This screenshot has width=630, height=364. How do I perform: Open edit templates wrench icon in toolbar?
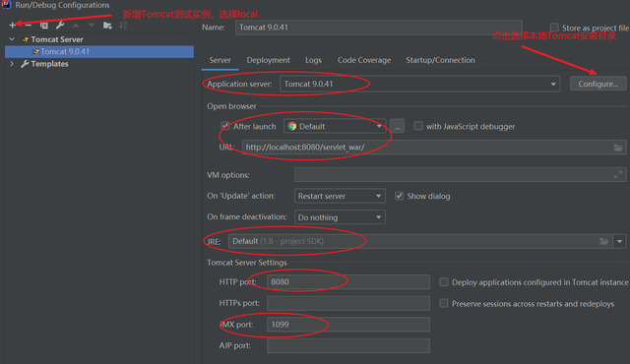60,26
